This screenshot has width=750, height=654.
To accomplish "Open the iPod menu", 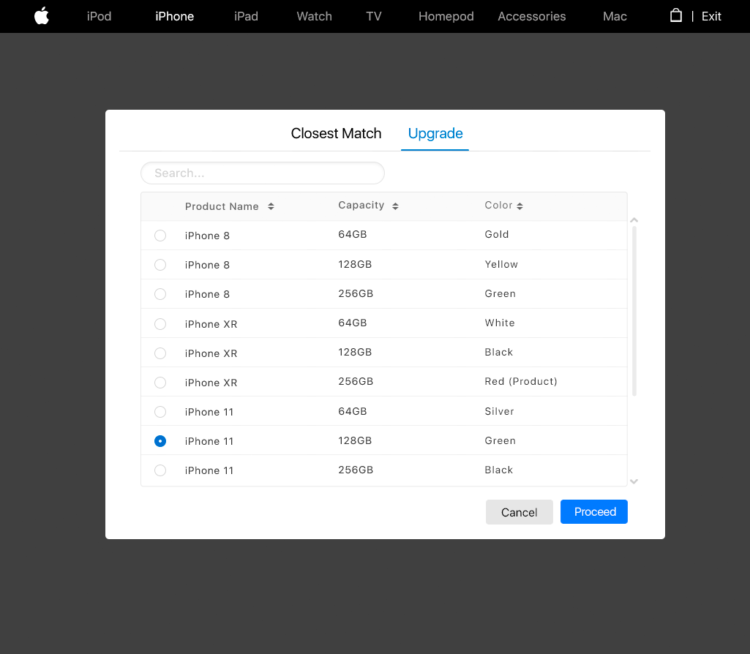I will pyautogui.click(x=99, y=16).
